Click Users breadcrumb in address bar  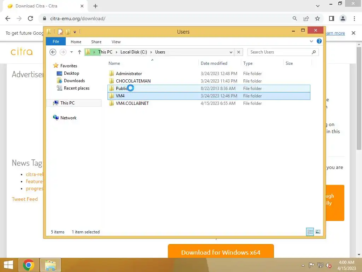[160, 52]
